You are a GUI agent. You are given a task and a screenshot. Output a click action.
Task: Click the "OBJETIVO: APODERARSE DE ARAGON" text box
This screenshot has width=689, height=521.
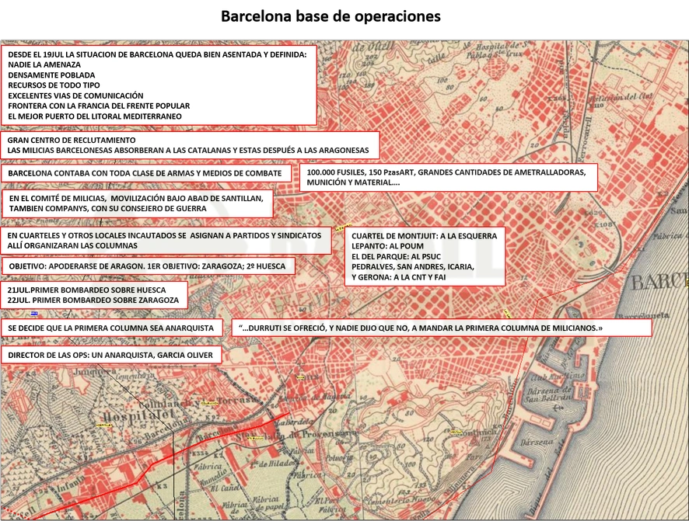(x=149, y=266)
